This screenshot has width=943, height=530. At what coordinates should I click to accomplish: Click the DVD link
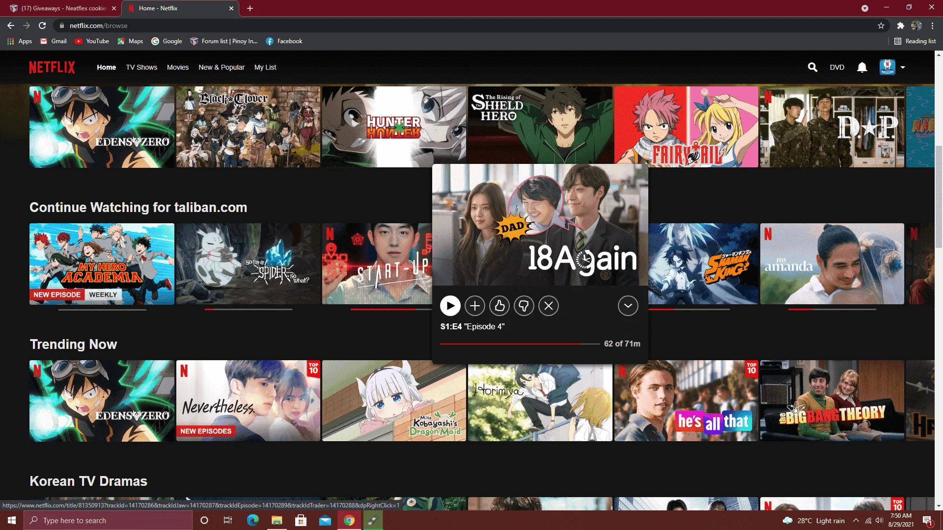[x=837, y=67]
